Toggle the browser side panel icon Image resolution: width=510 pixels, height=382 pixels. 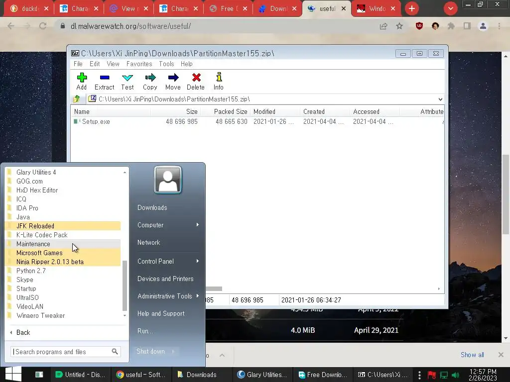tap(467, 26)
